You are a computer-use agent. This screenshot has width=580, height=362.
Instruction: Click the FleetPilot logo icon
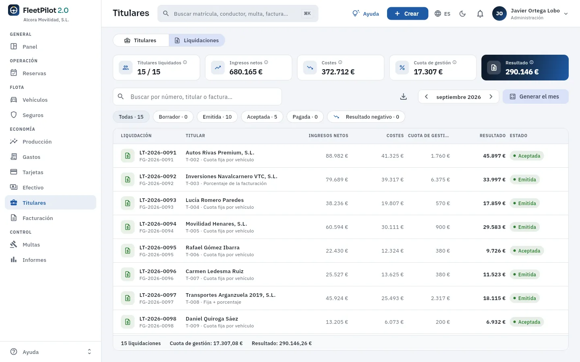[x=14, y=10]
